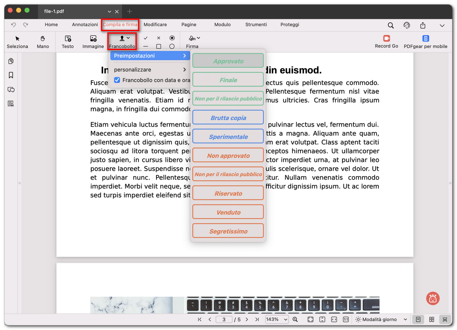
Task: Launch Record Go screen recorder
Action: click(386, 41)
